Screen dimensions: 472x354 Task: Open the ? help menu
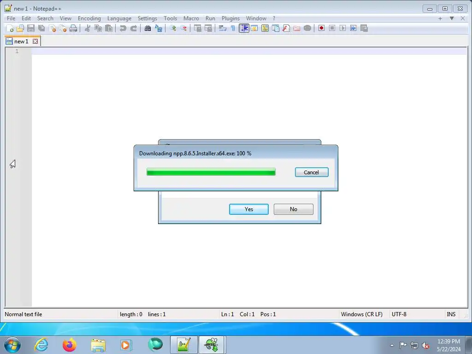click(x=274, y=18)
